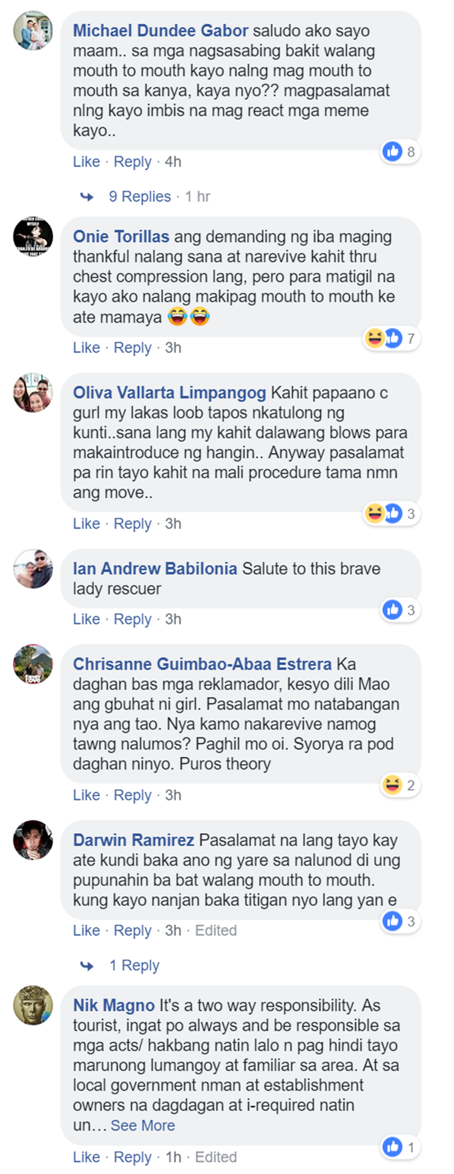
Task: Open the like reaction icon on Ian Andrew Babilonia's comment
Action: point(392,610)
